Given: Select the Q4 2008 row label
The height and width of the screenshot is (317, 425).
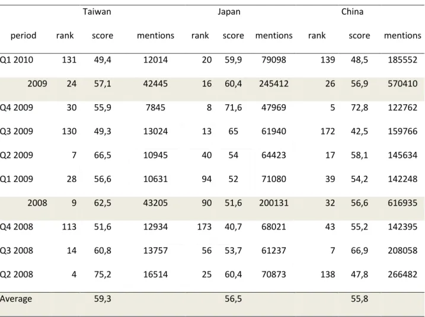Looking at the screenshot, I should pyautogui.click(x=16, y=227).
